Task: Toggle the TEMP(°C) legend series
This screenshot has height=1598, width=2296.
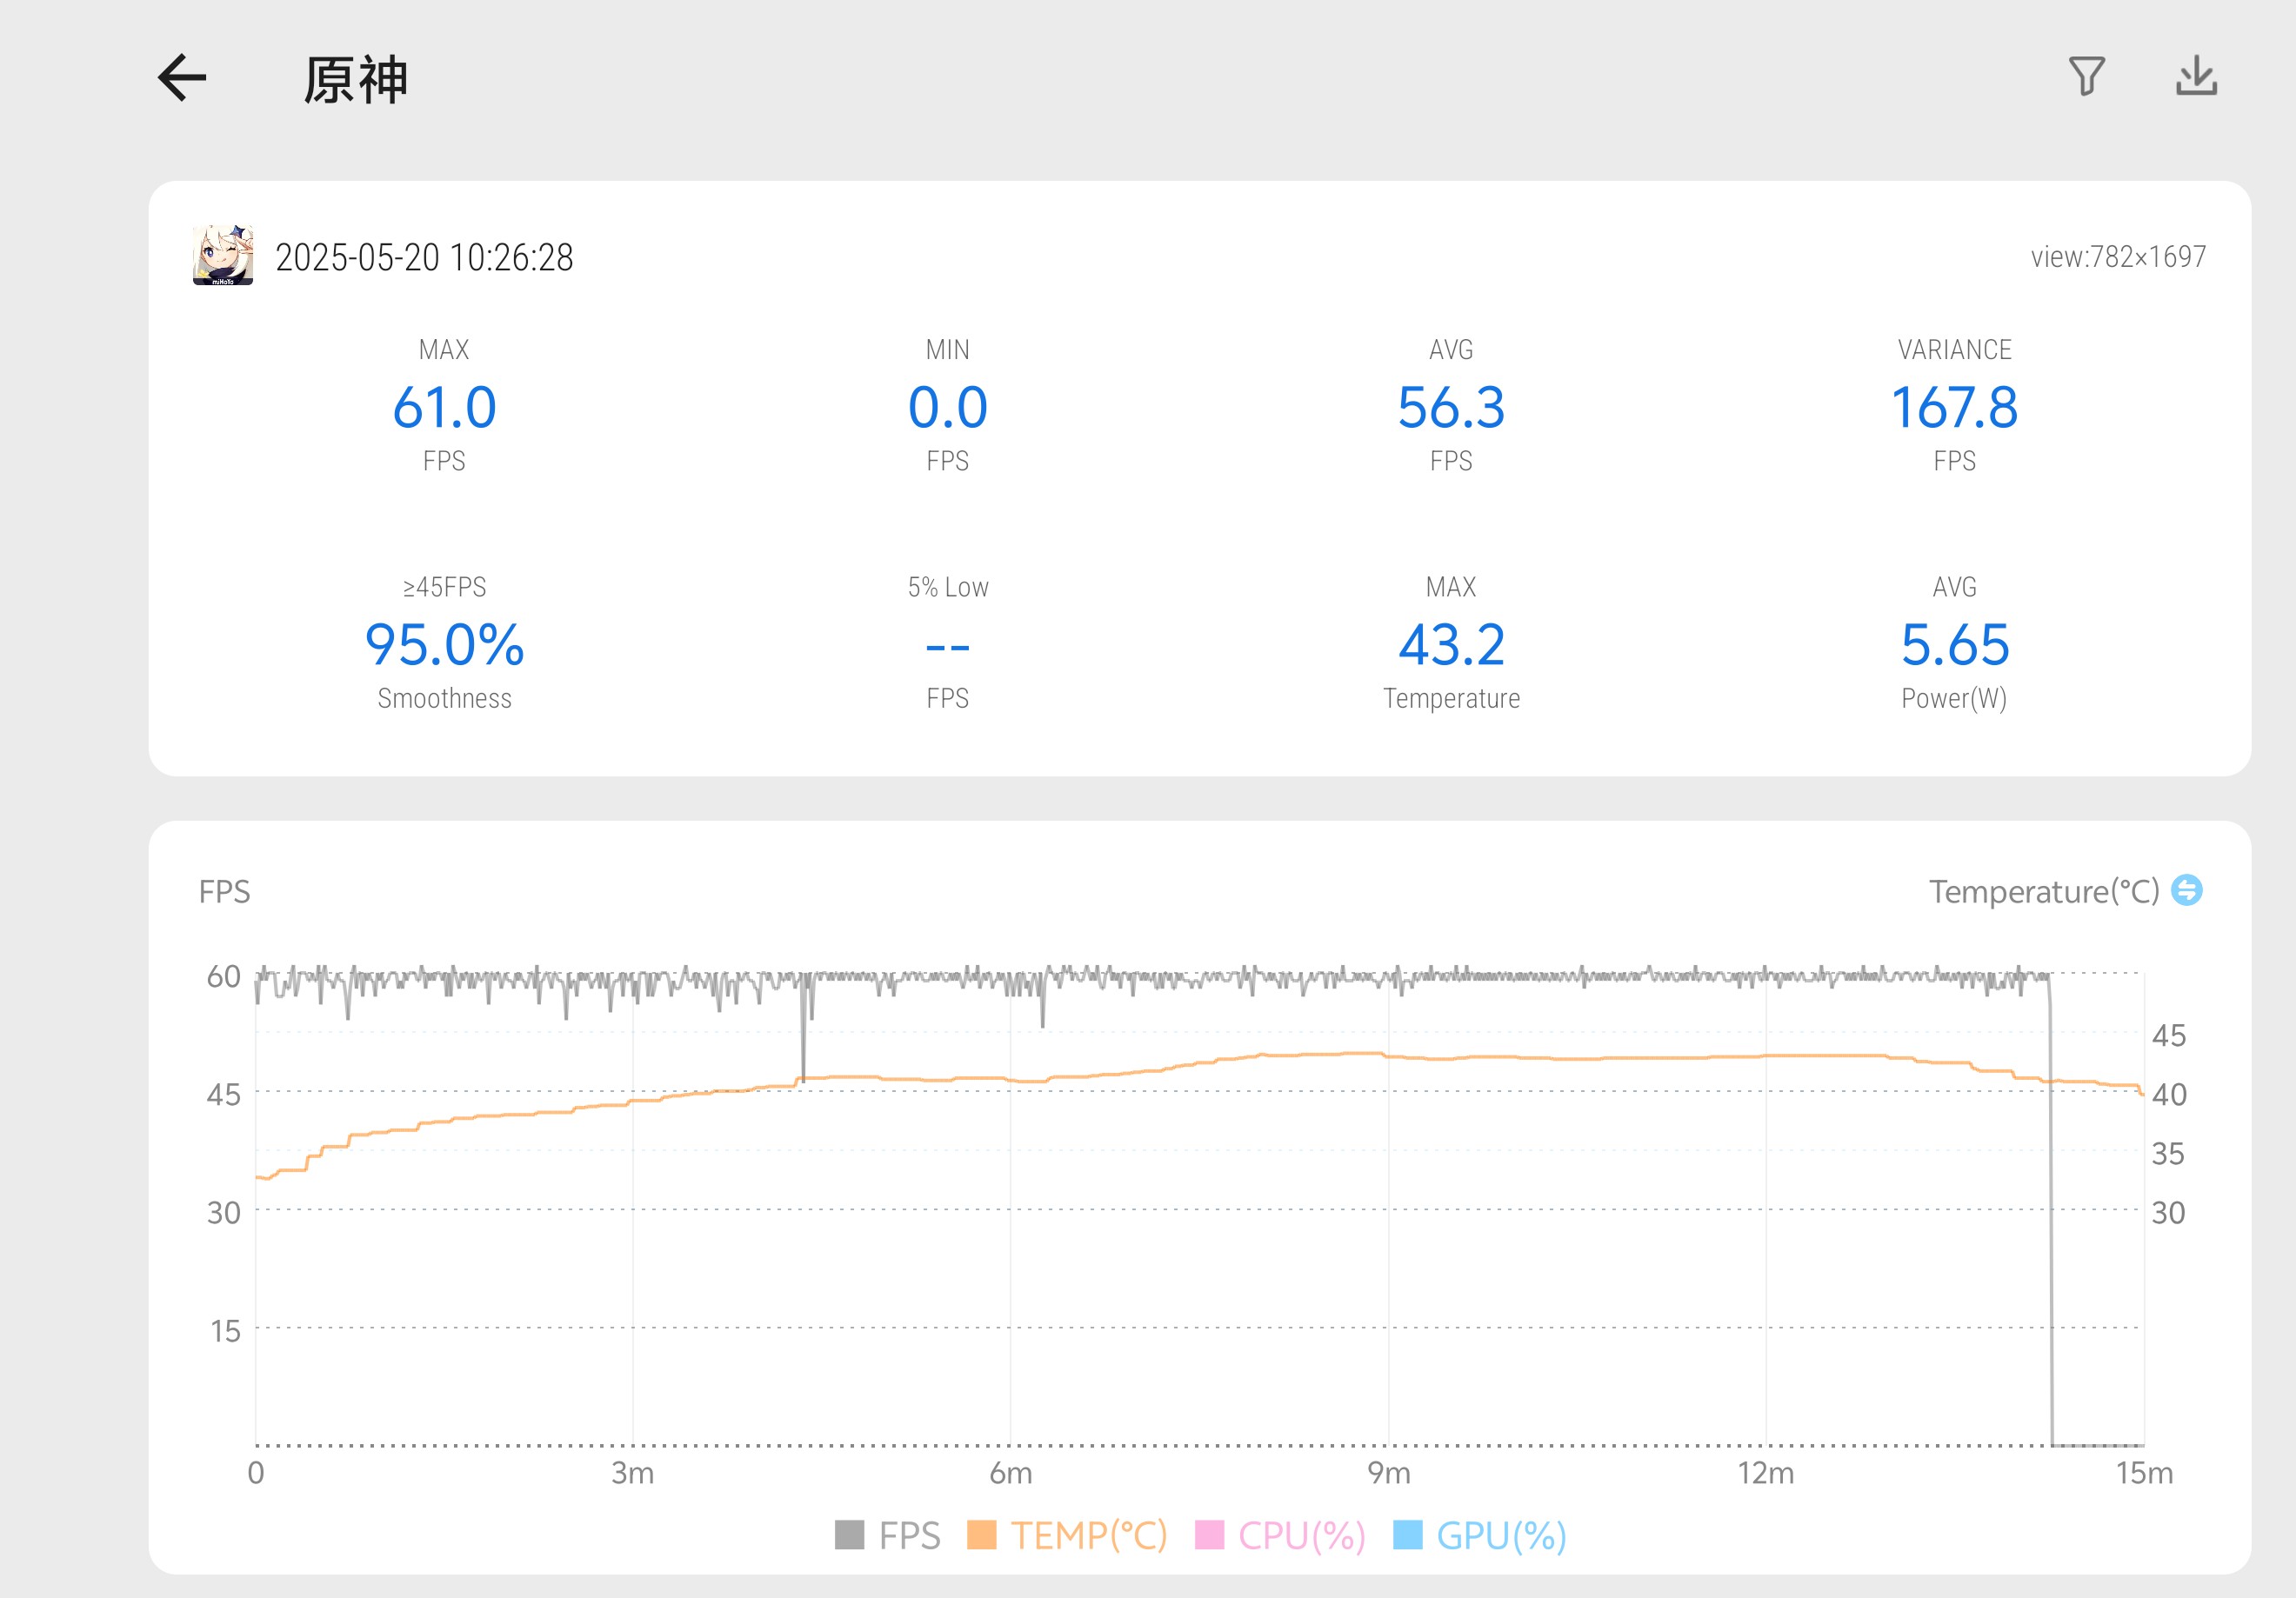Action: click(x=1067, y=1535)
